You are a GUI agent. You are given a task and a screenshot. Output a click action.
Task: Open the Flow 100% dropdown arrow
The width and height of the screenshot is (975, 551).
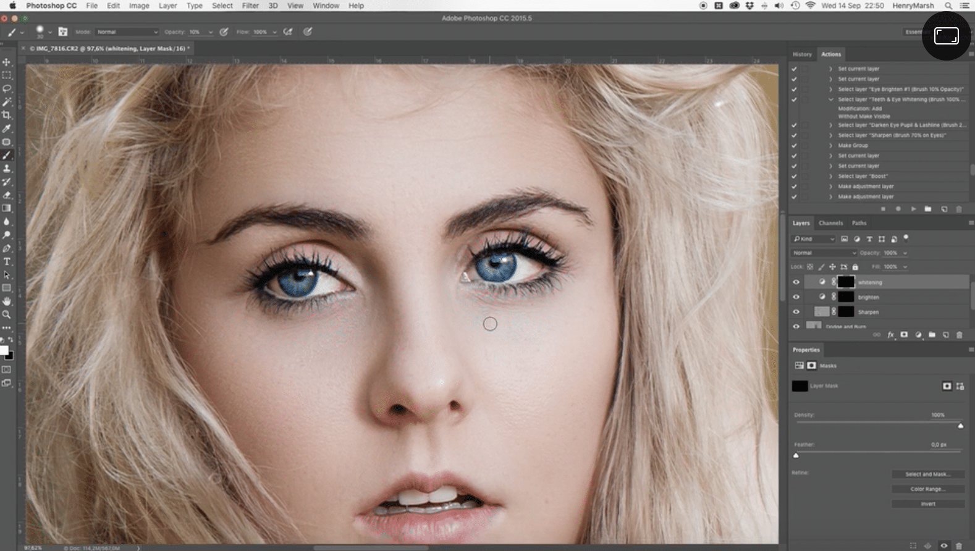[x=274, y=32]
